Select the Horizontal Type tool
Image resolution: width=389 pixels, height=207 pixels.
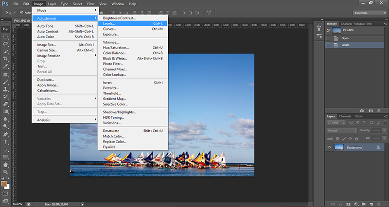click(5, 142)
